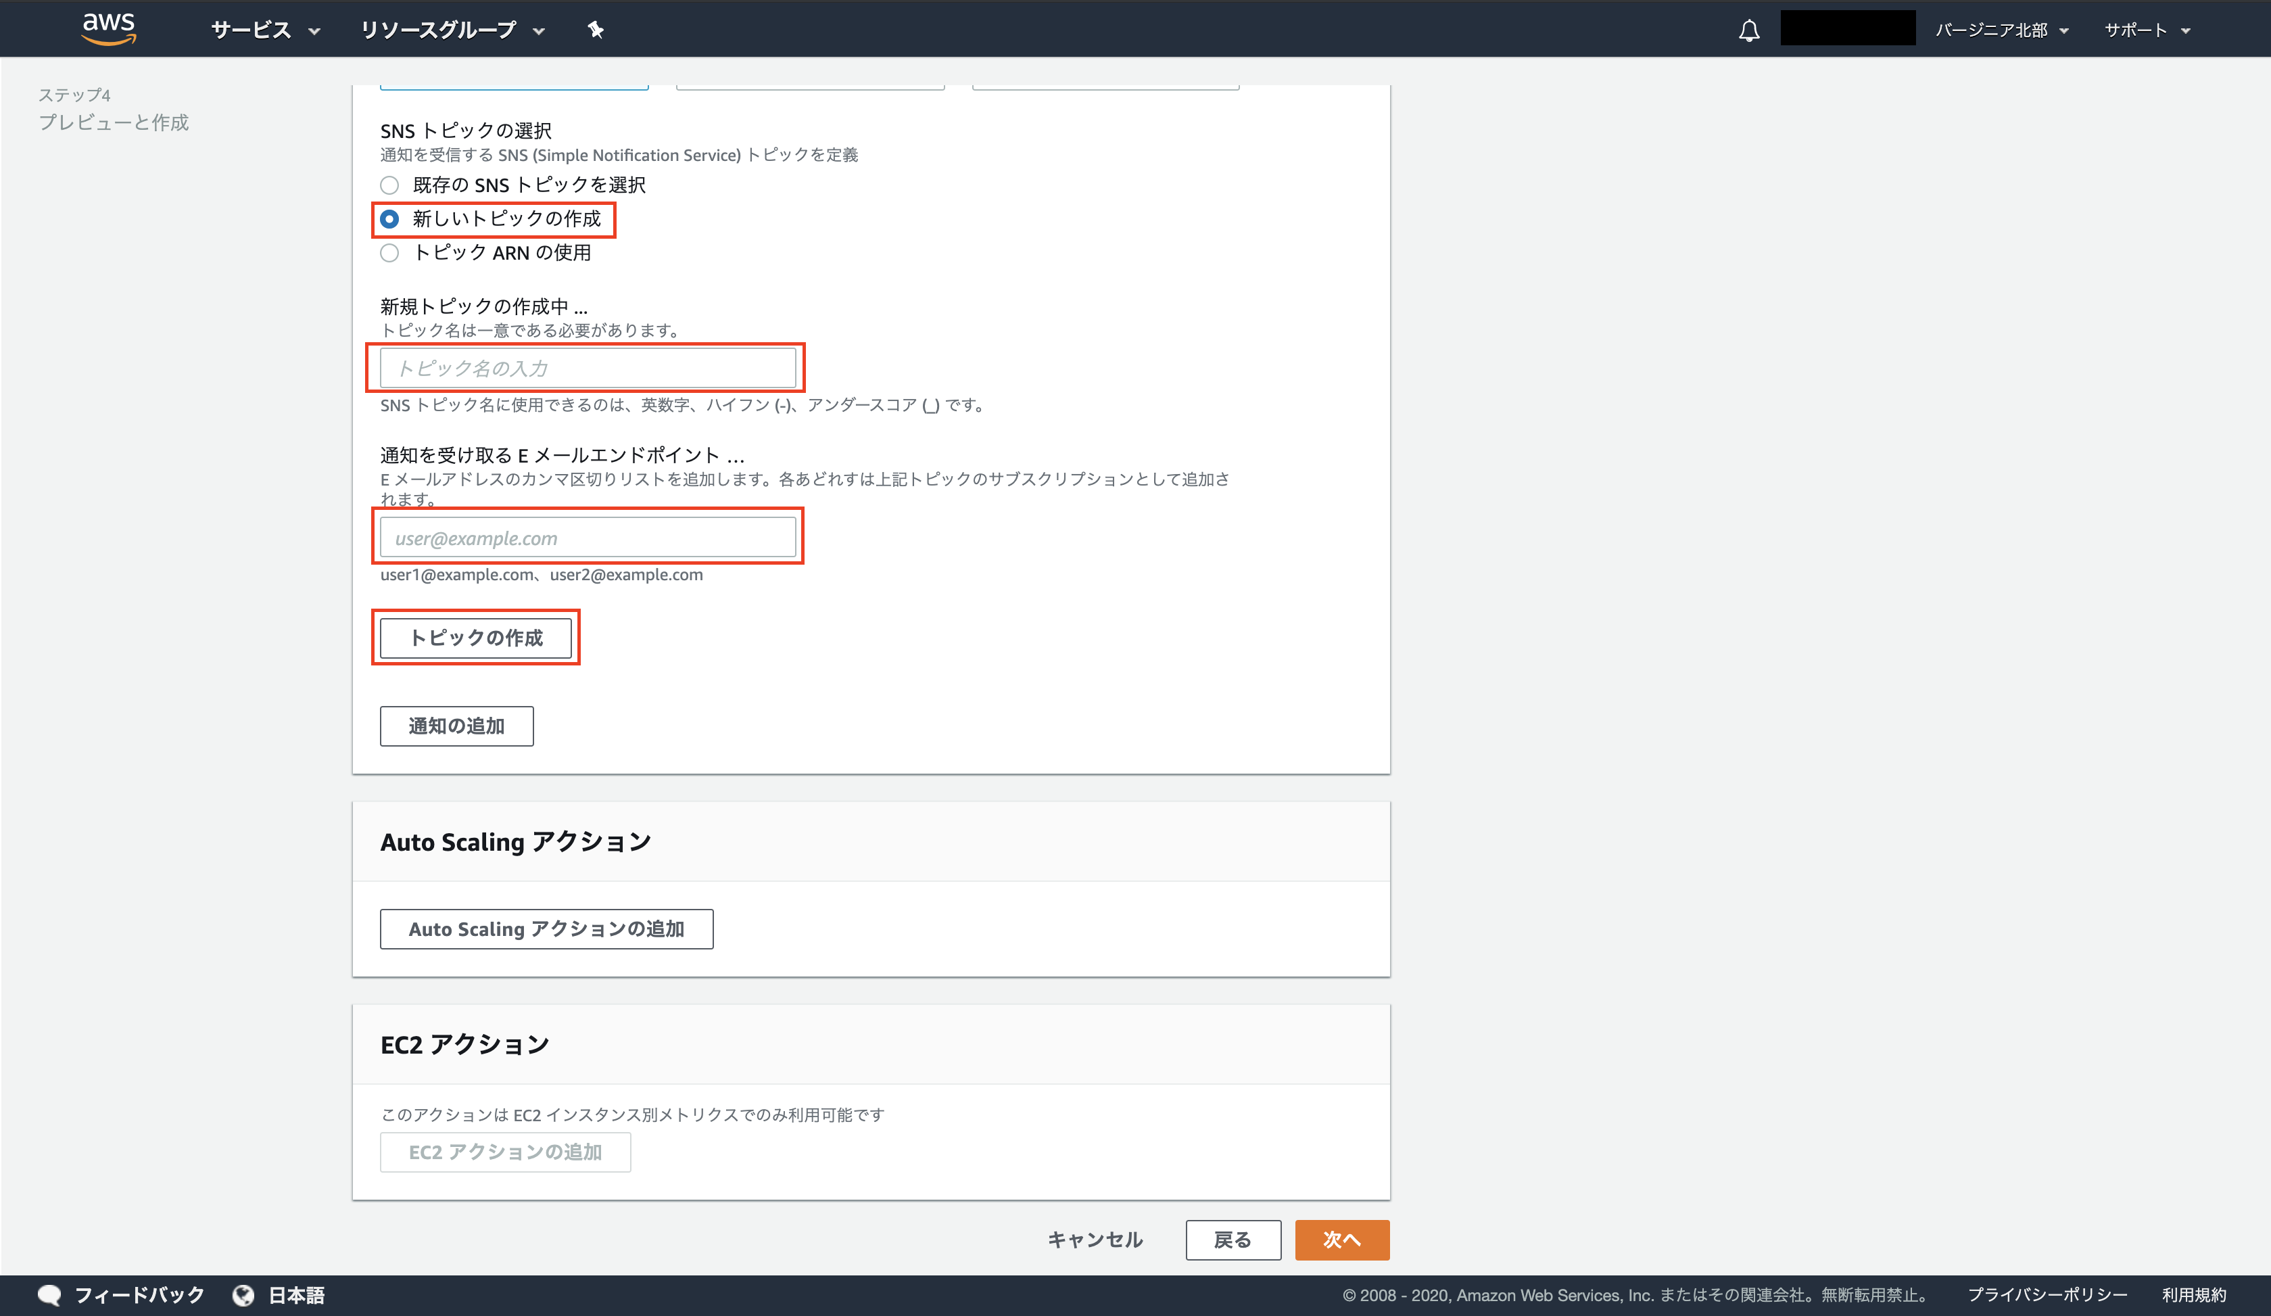This screenshot has height=1316, width=2271.
Task: Click the globe language icon
Action: point(243,1295)
